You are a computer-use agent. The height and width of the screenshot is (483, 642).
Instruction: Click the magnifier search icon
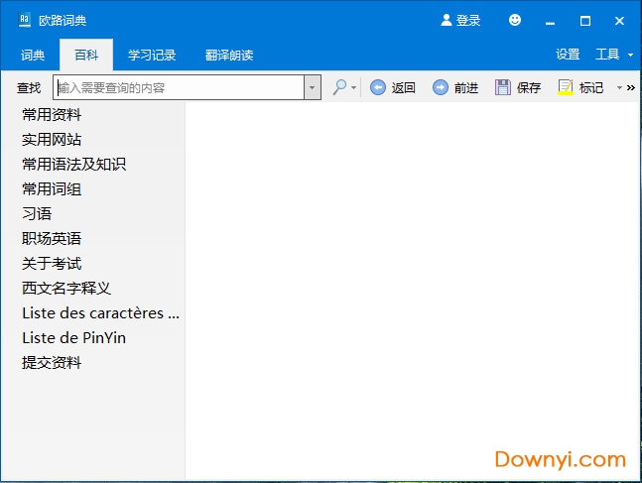tap(339, 87)
